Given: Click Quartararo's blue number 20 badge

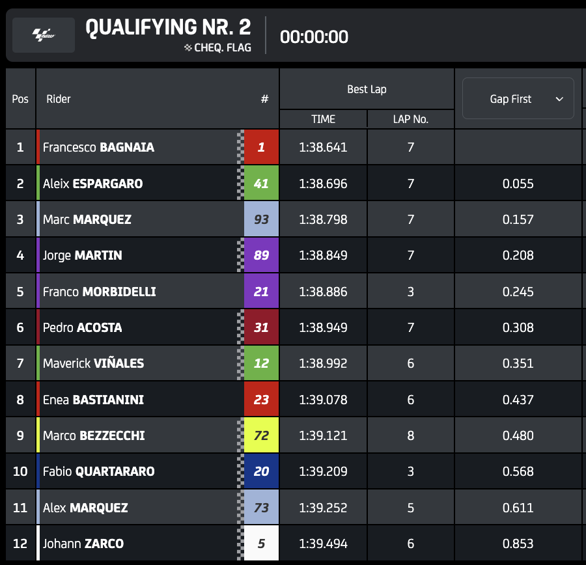Looking at the screenshot, I should pos(261,471).
